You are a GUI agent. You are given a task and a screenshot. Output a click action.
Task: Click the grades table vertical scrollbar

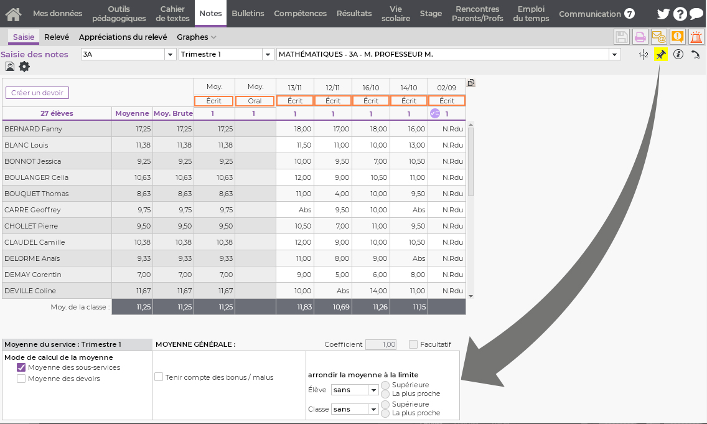pos(471,161)
